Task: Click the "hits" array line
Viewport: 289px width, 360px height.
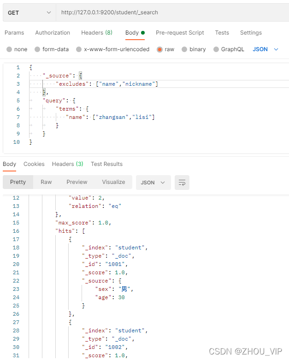Action: pyautogui.click(x=70, y=231)
